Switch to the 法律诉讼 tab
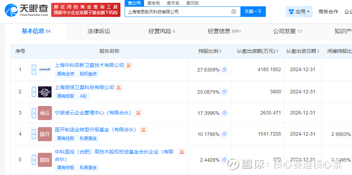This screenshot has height=175, width=352. (99, 31)
